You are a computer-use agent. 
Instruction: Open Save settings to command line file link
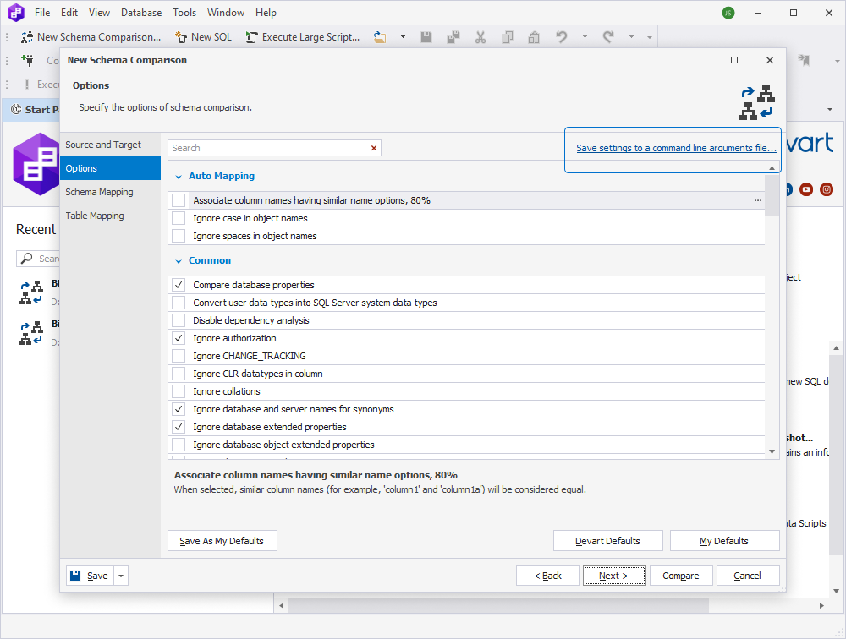tap(677, 148)
